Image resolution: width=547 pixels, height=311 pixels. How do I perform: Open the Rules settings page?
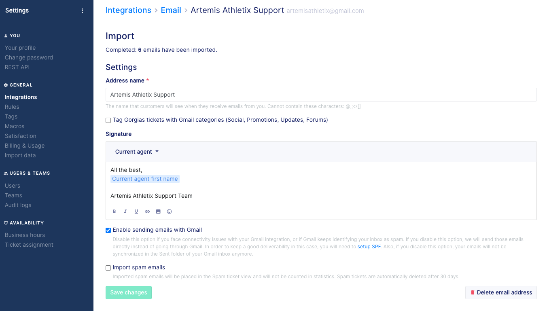[x=12, y=107]
